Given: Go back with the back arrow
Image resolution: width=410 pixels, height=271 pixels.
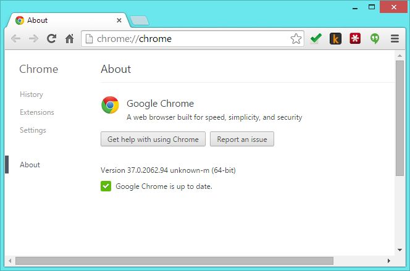Looking at the screenshot, I should 15,39.
